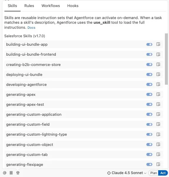Screen dimensions: 169x177
Task: Select Plan mode button
Action: [x=153, y=173]
